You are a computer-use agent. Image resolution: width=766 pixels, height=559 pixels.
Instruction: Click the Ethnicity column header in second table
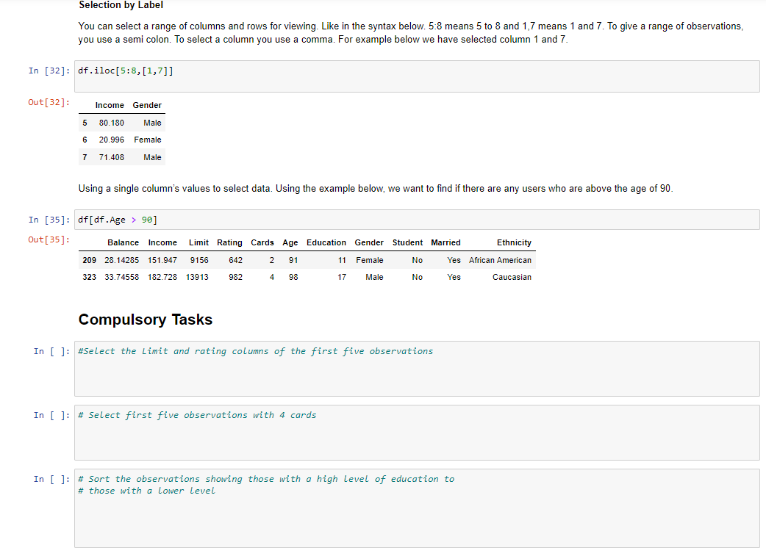point(513,242)
